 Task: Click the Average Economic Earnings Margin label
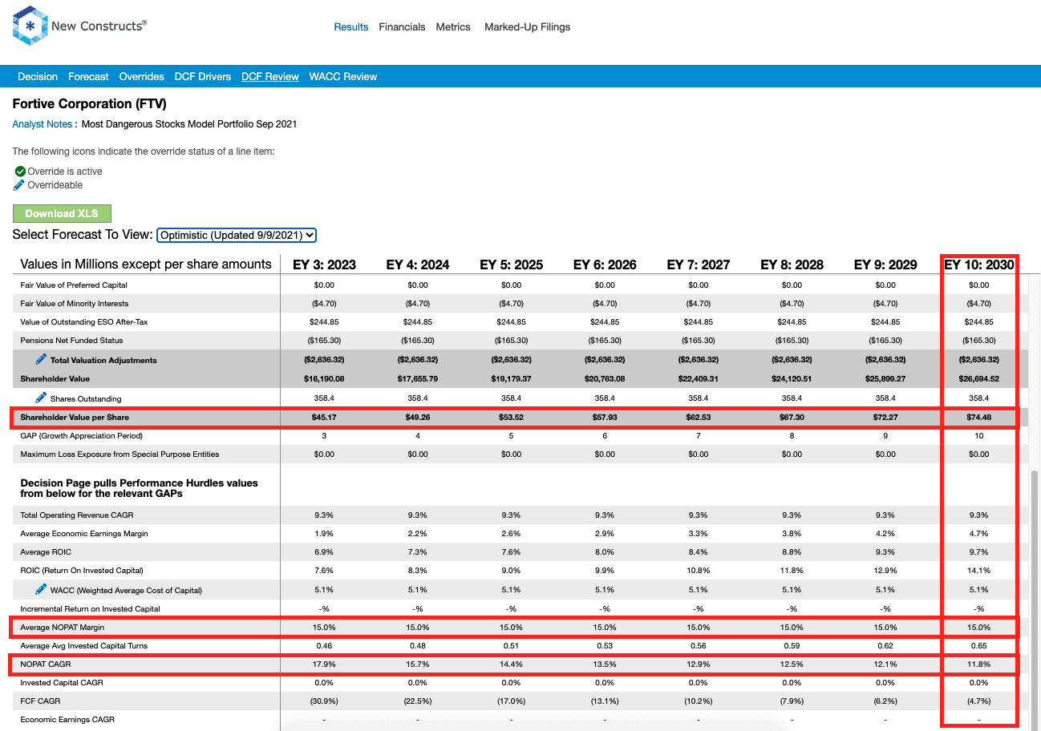[x=84, y=534]
